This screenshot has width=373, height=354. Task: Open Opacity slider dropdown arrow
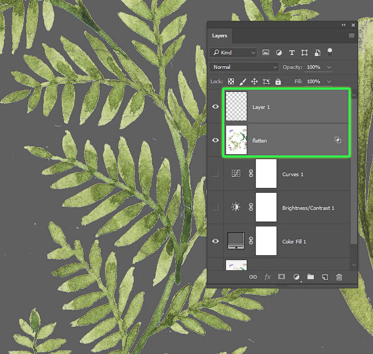329,67
